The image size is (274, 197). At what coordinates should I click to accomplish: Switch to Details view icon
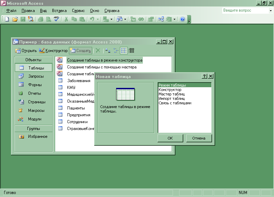pyautogui.click(x=132, y=51)
